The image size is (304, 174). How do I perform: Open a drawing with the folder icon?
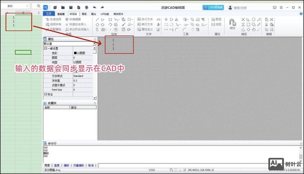click(x=63, y=8)
